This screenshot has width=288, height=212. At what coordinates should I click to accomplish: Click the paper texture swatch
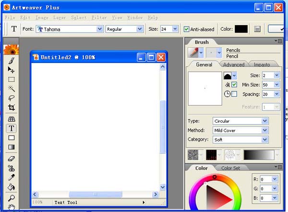point(193,155)
